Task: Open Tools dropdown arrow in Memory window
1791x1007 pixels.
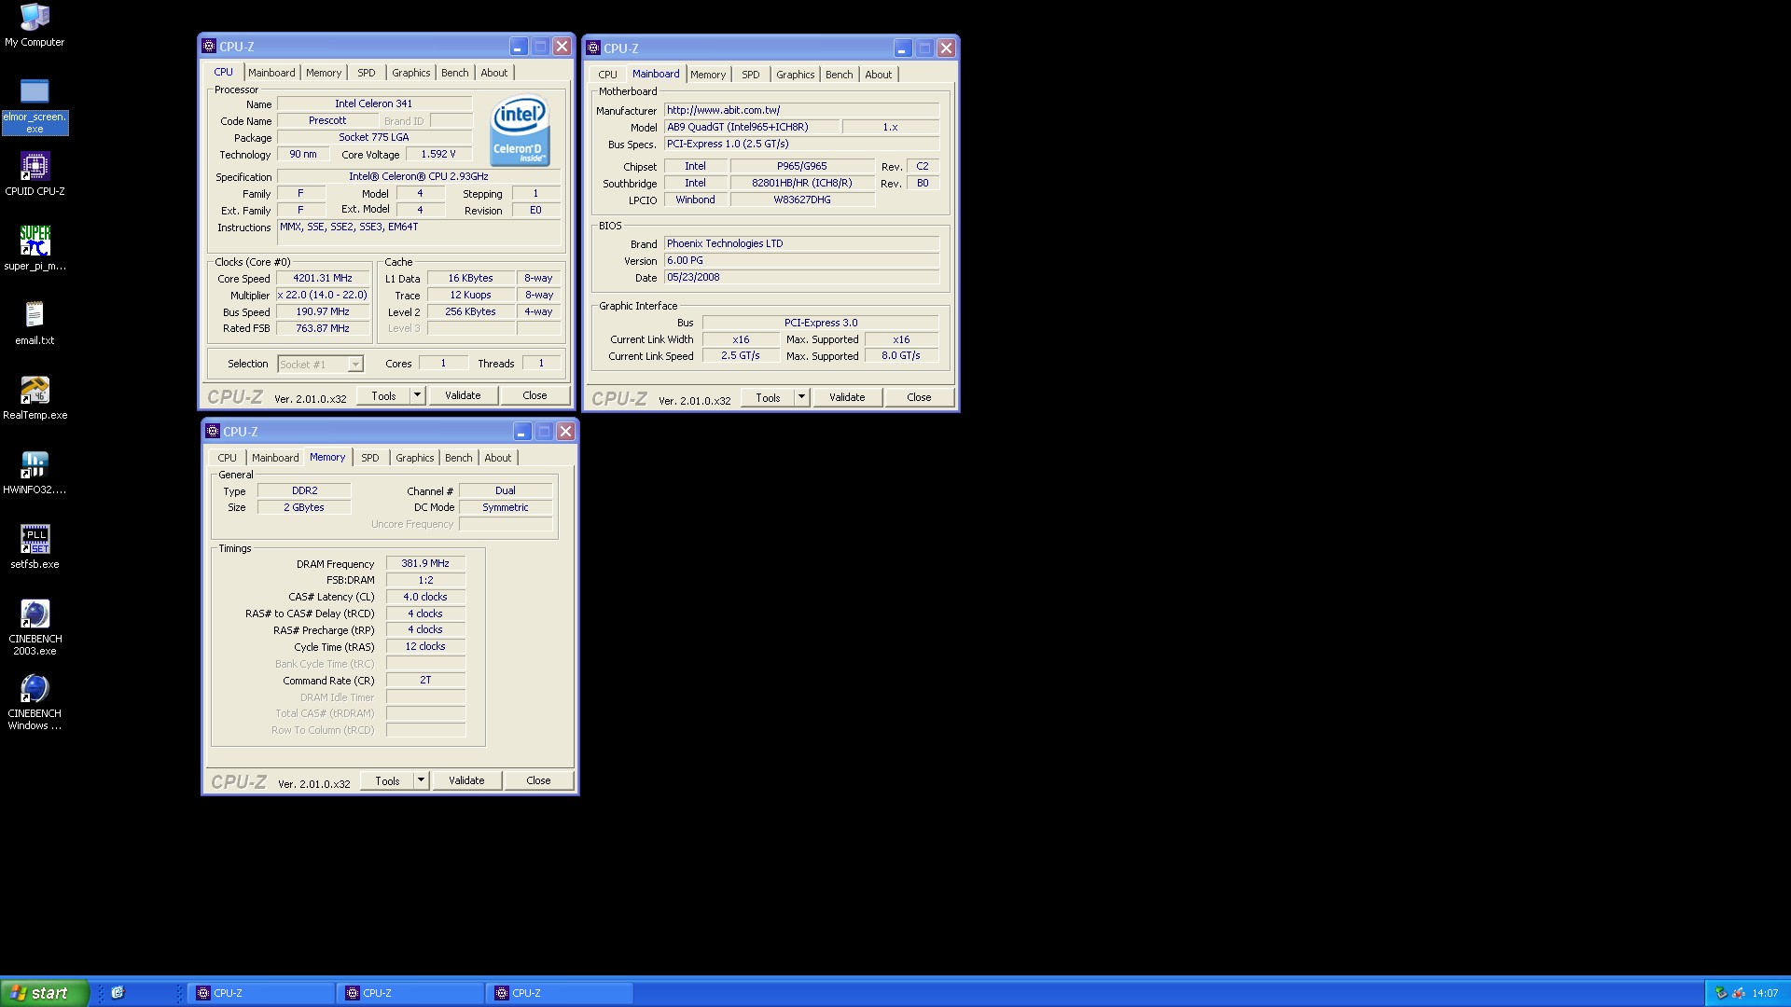Action: tap(421, 780)
